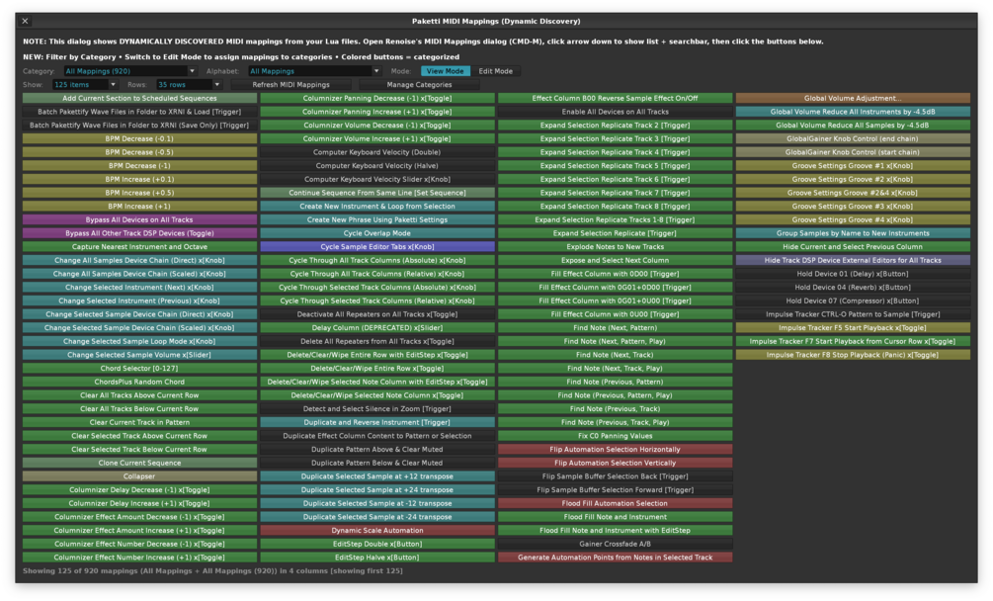Click Change Selected Sample Volume x[Slider]

pyautogui.click(x=140, y=355)
